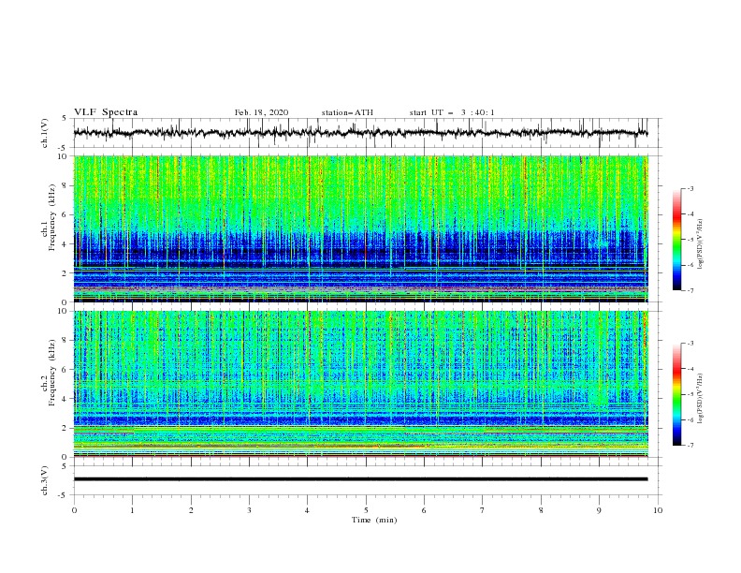Click the ch.2 spectrogram color scale bar
The height and width of the screenshot is (573, 741).
click(x=676, y=394)
